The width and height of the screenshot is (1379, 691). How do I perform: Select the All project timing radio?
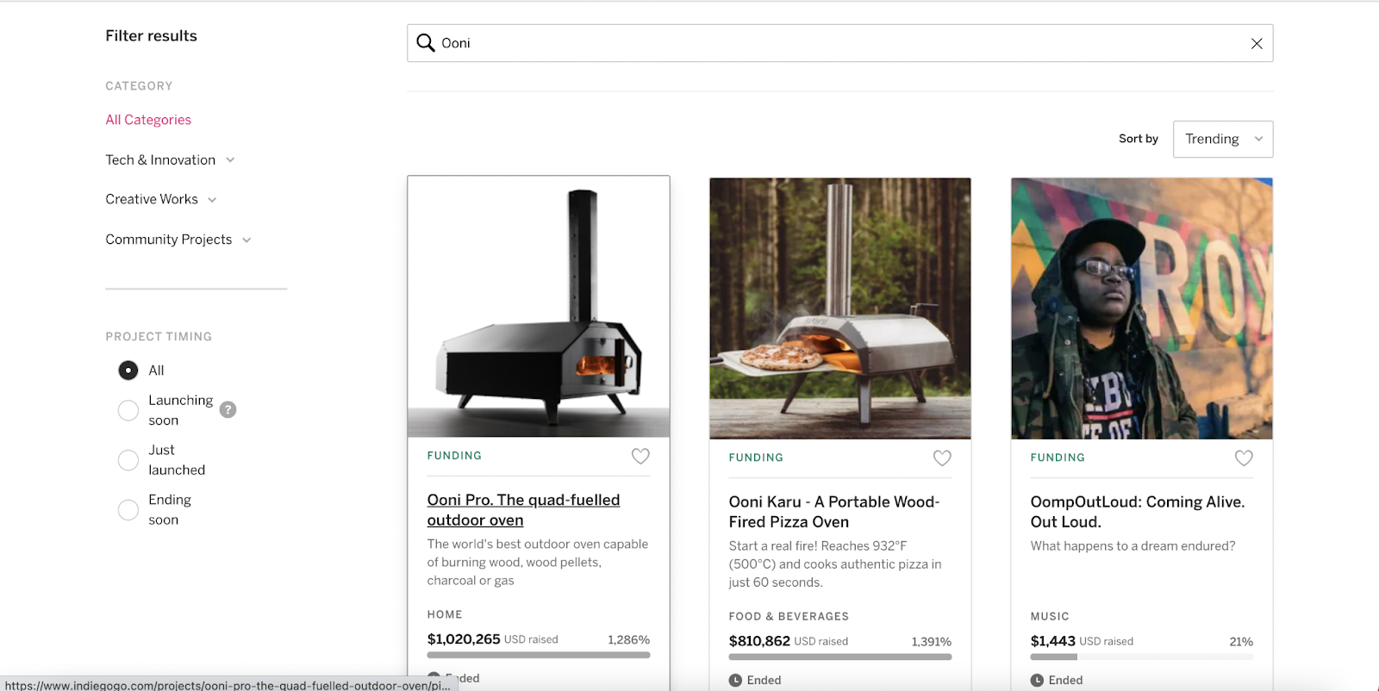[128, 370]
